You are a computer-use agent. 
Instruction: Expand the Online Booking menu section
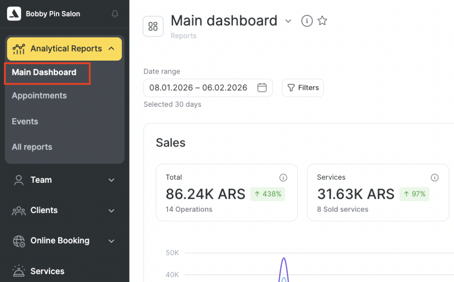click(111, 241)
